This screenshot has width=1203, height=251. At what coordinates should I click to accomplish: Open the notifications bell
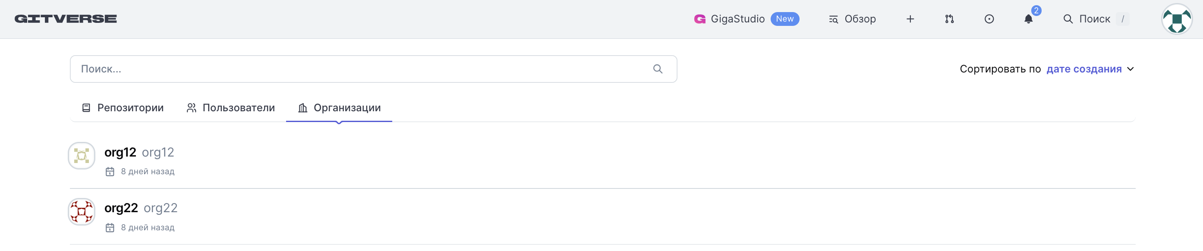point(1028,19)
